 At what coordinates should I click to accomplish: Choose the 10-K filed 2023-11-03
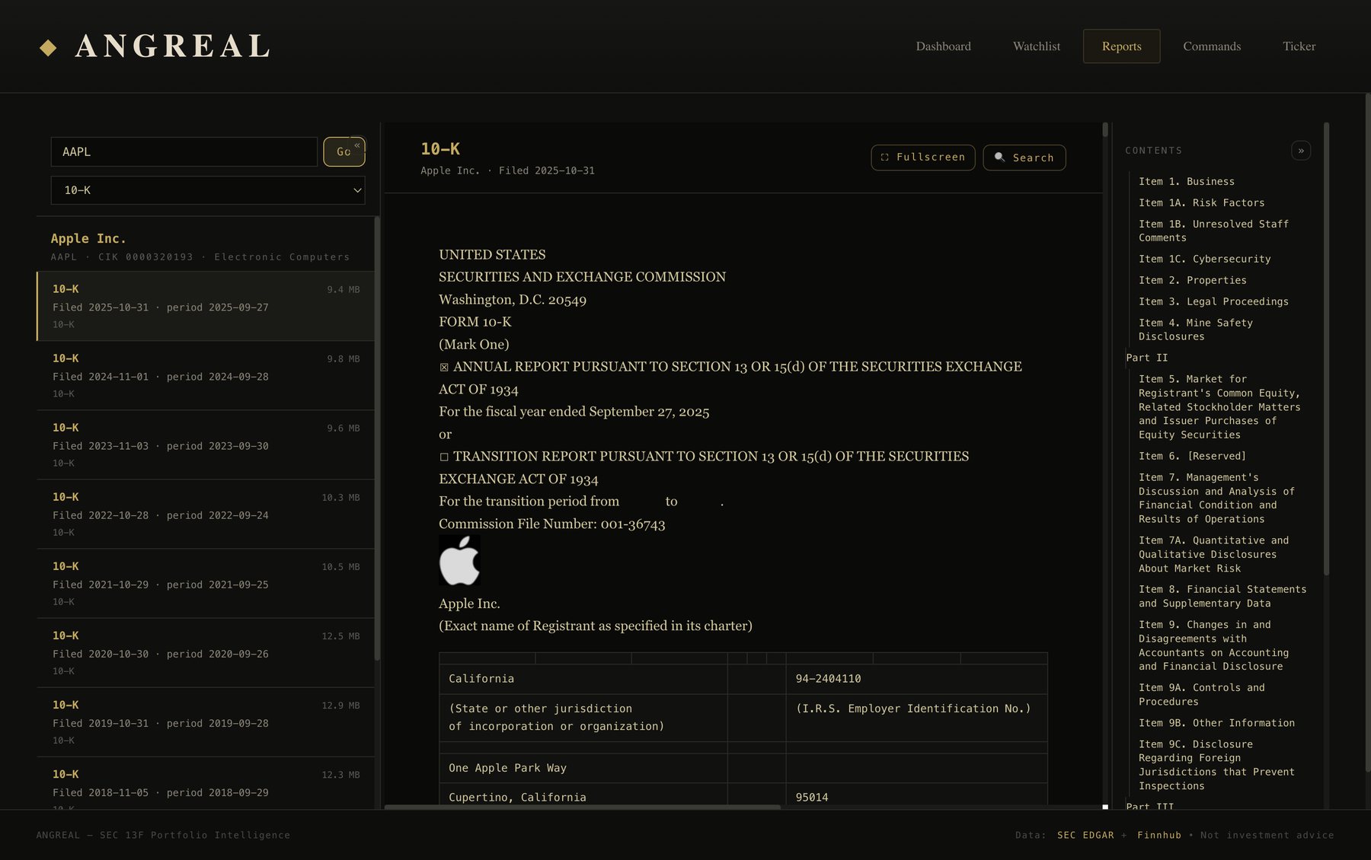click(206, 444)
